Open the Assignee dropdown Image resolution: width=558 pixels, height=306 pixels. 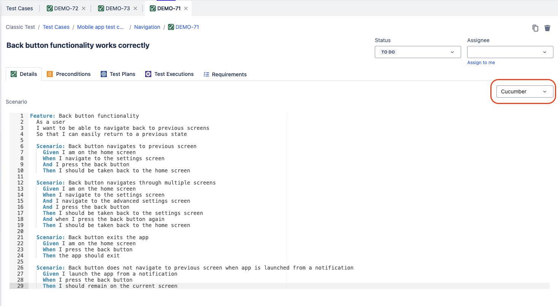click(510, 52)
